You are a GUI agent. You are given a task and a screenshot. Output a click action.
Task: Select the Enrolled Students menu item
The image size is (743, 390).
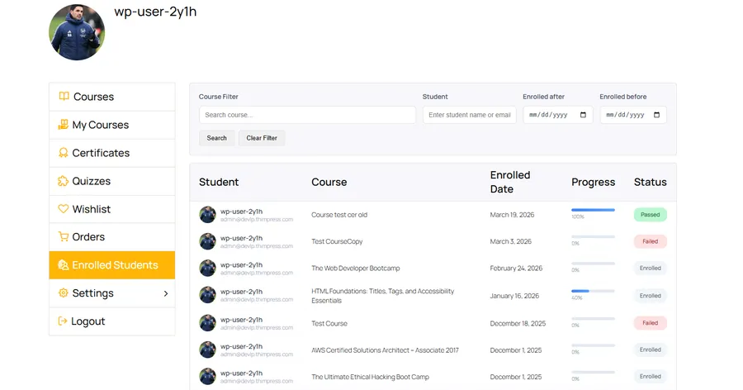pyautogui.click(x=111, y=264)
